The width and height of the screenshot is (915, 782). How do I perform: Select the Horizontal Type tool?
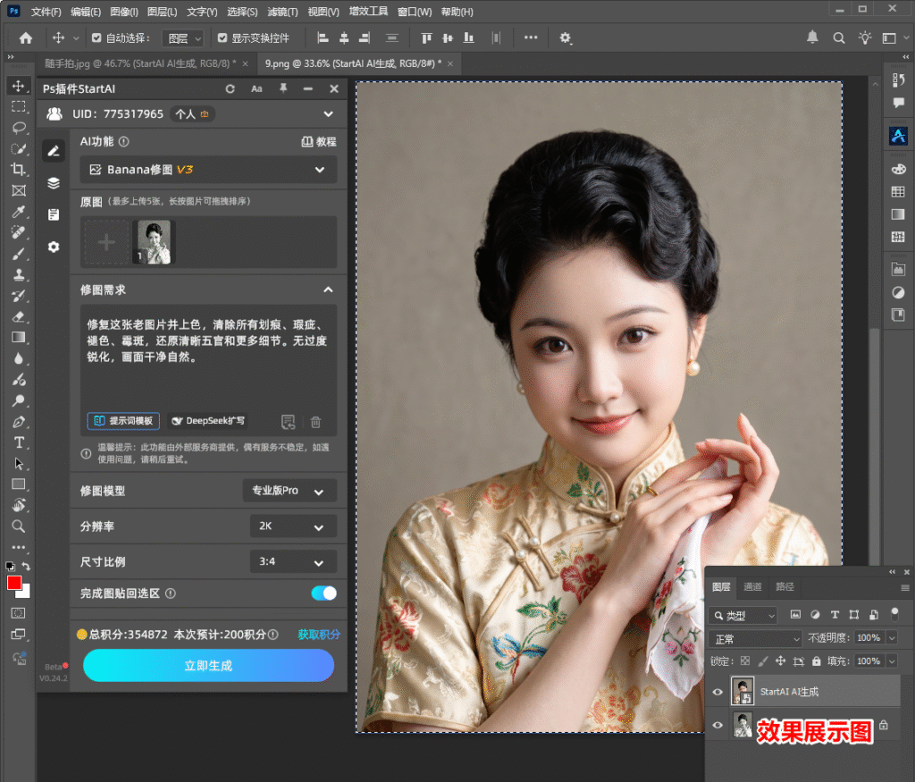19,442
